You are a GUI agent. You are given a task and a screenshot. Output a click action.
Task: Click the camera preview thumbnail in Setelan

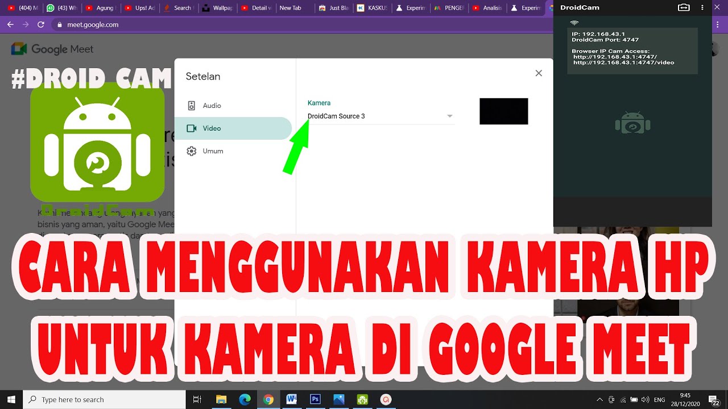click(503, 111)
